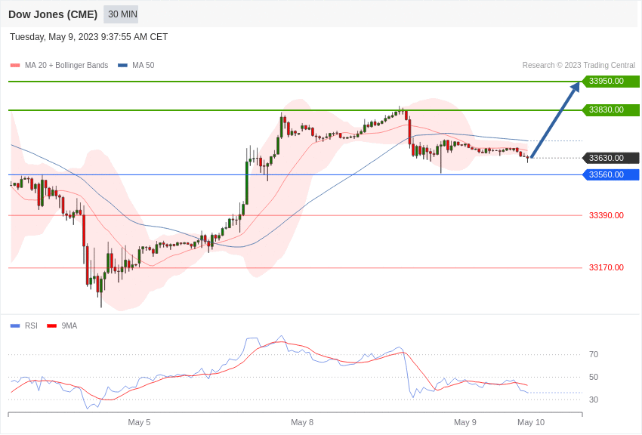The width and height of the screenshot is (642, 435).
Task: Click the RSI legend label
Action: click(31, 325)
